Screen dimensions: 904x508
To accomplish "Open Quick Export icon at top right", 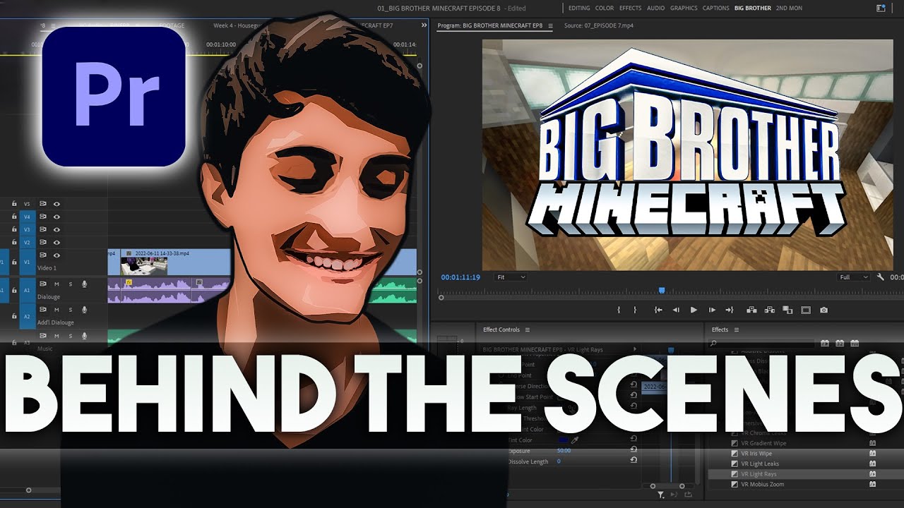I will (x=881, y=8).
